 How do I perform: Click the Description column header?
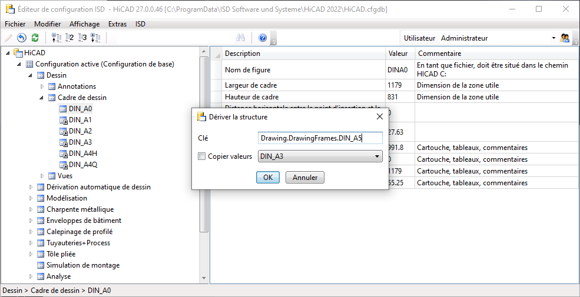pos(303,54)
